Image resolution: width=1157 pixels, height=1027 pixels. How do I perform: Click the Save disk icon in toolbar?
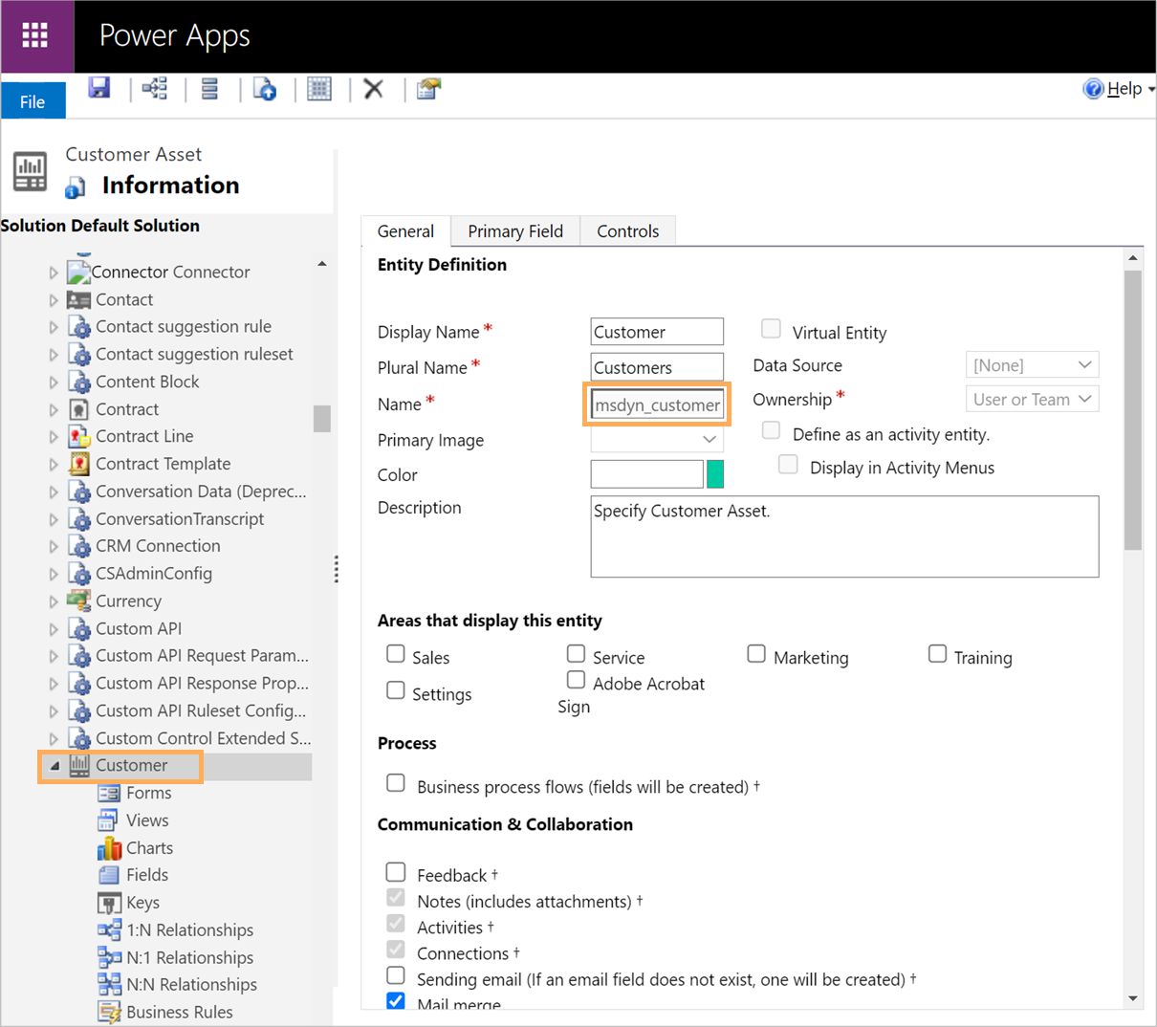pos(98,88)
